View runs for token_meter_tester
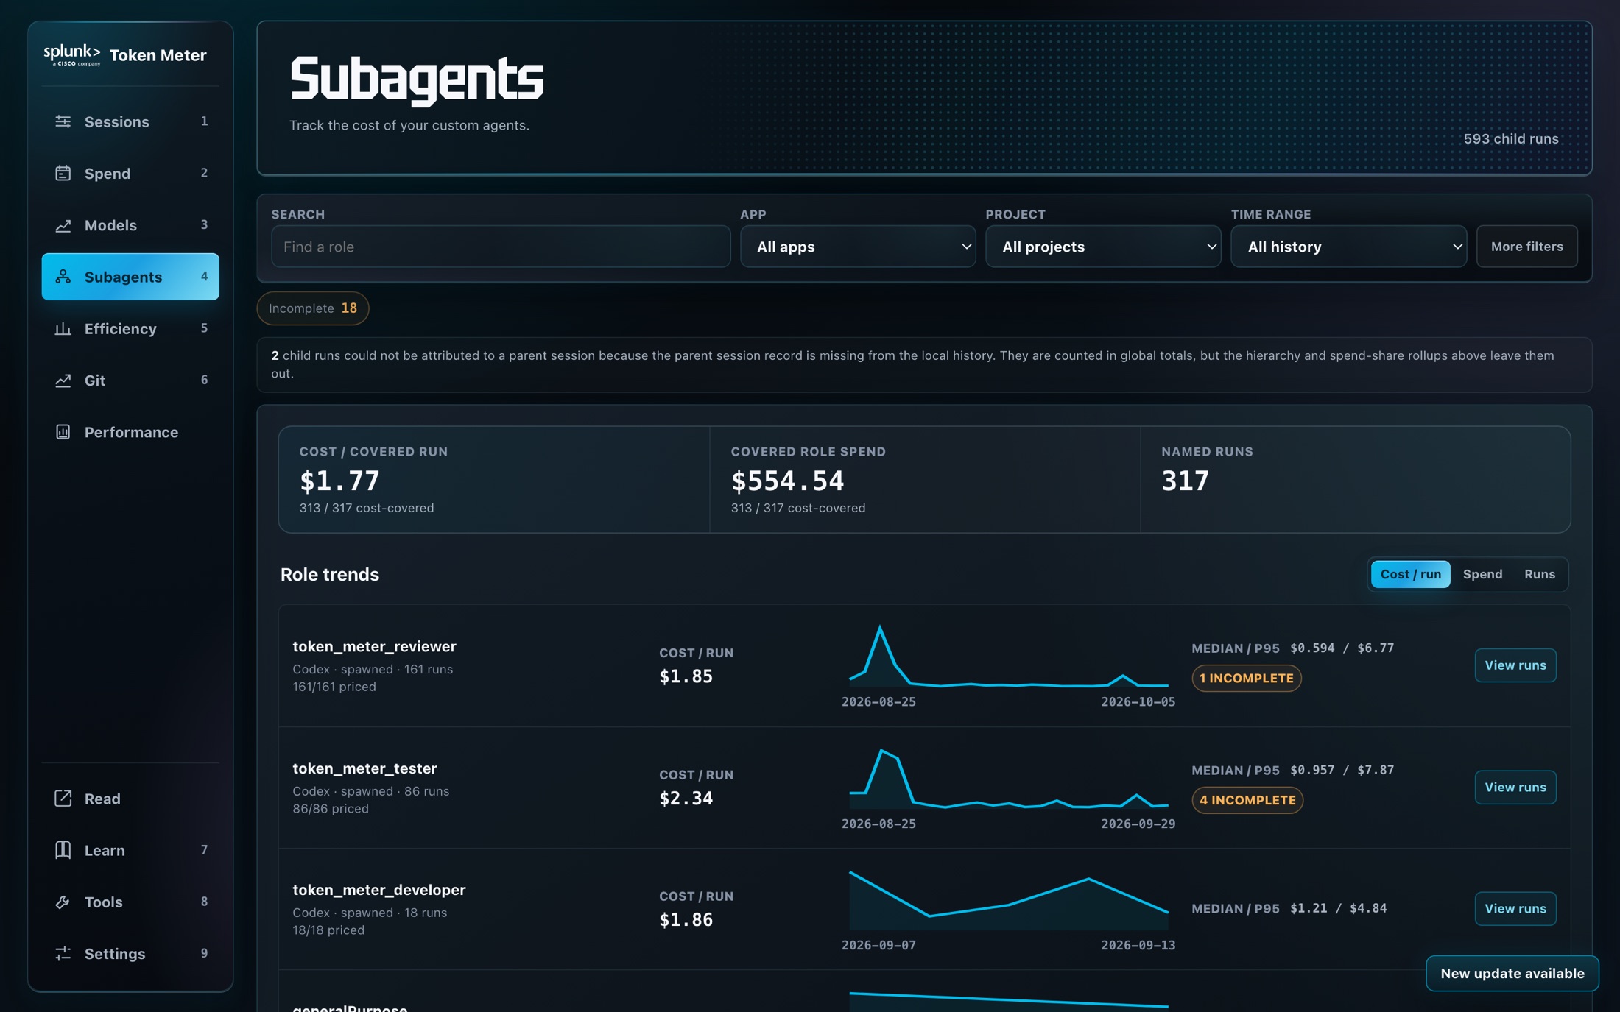Screen dimensions: 1620x1012 tap(1515, 788)
